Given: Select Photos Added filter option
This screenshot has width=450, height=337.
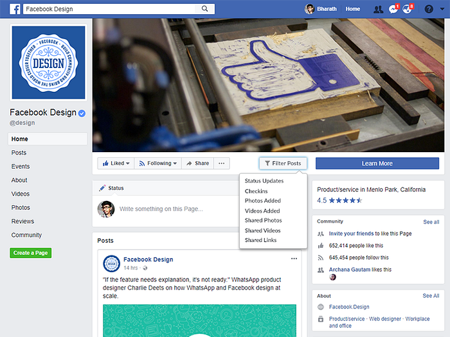Looking at the screenshot, I should click(x=262, y=200).
